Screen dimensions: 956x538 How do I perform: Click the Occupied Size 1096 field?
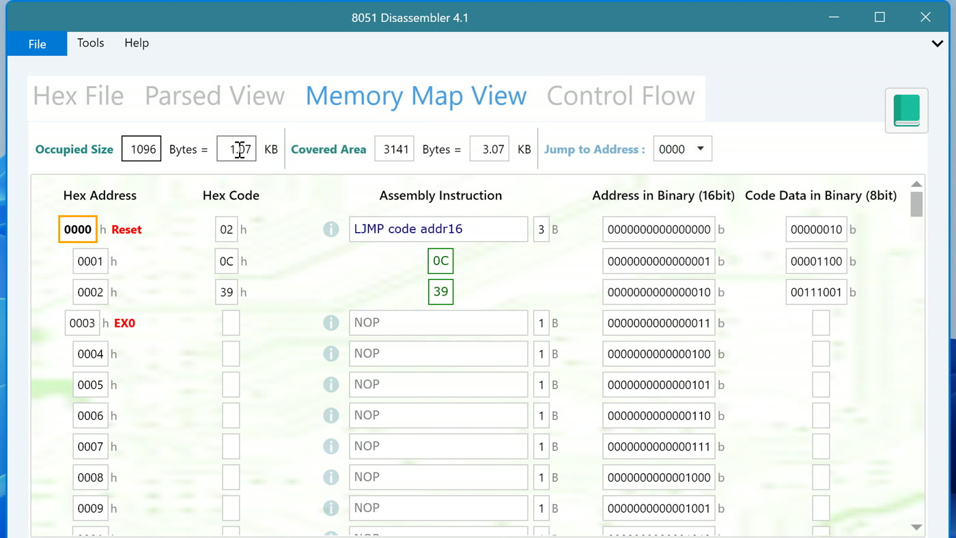coord(141,149)
